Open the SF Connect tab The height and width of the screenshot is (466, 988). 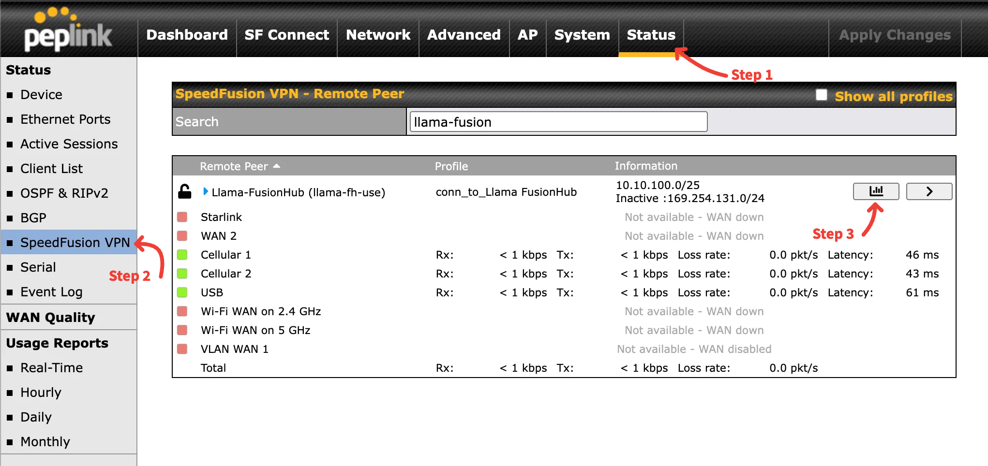coord(286,35)
